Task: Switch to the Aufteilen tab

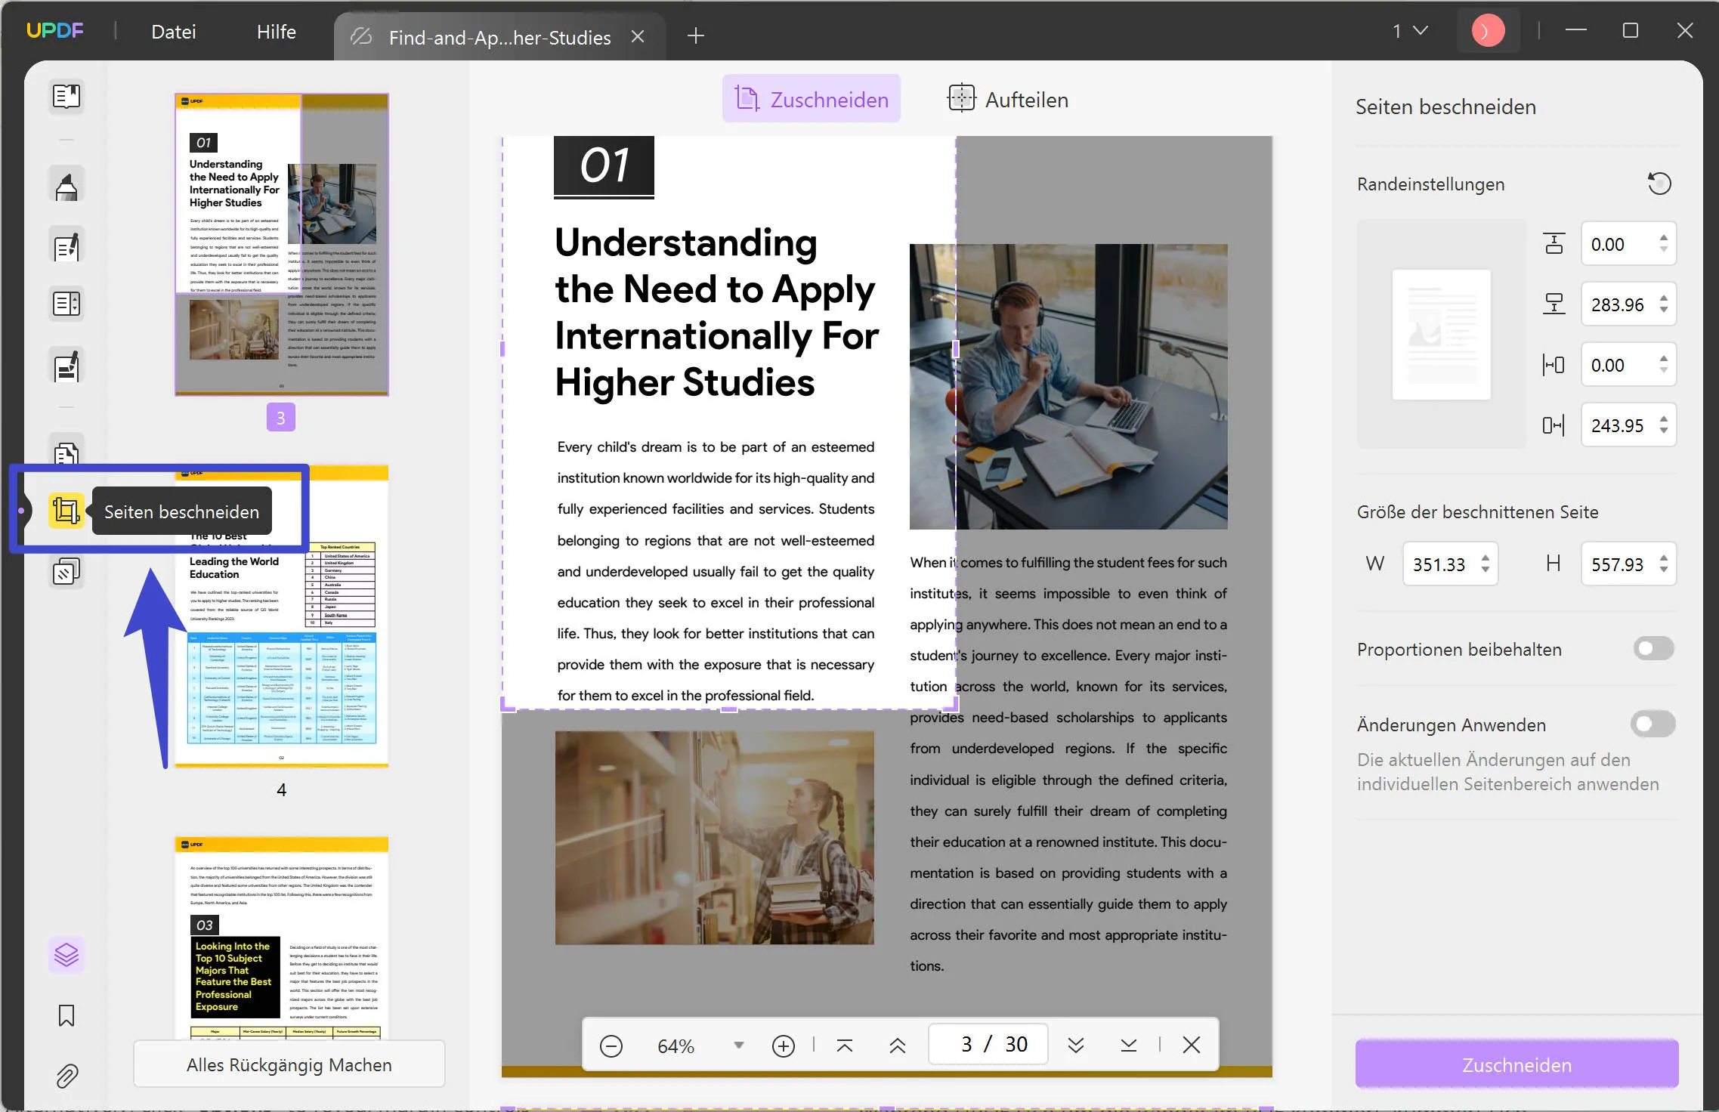Action: click(x=1008, y=99)
